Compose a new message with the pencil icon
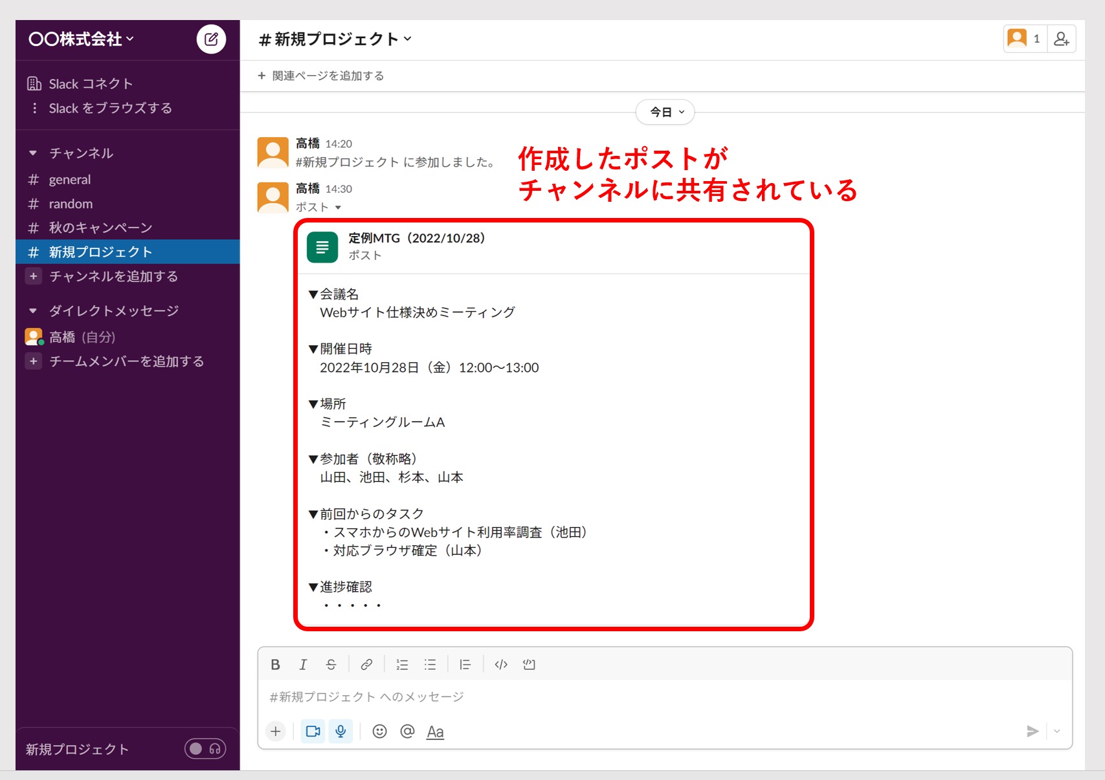The width and height of the screenshot is (1105, 780). pos(211,39)
